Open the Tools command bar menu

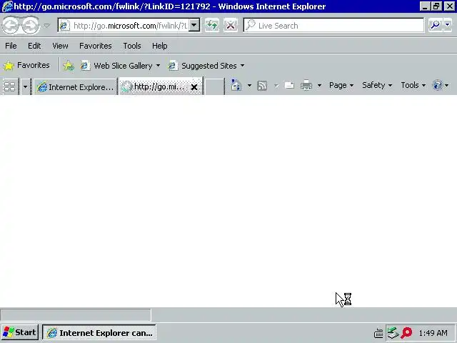click(x=413, y=85)
